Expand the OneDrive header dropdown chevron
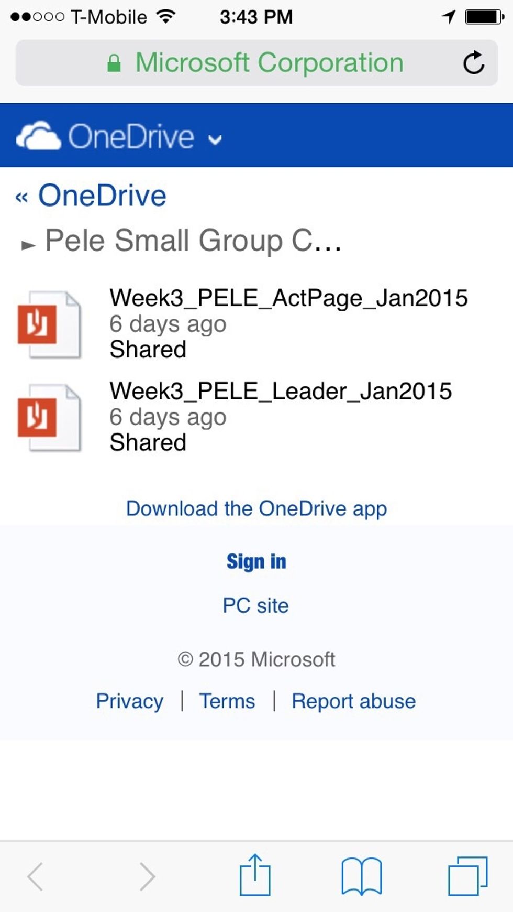This screenshot has height=912, width=513. [x=215, y=139]
